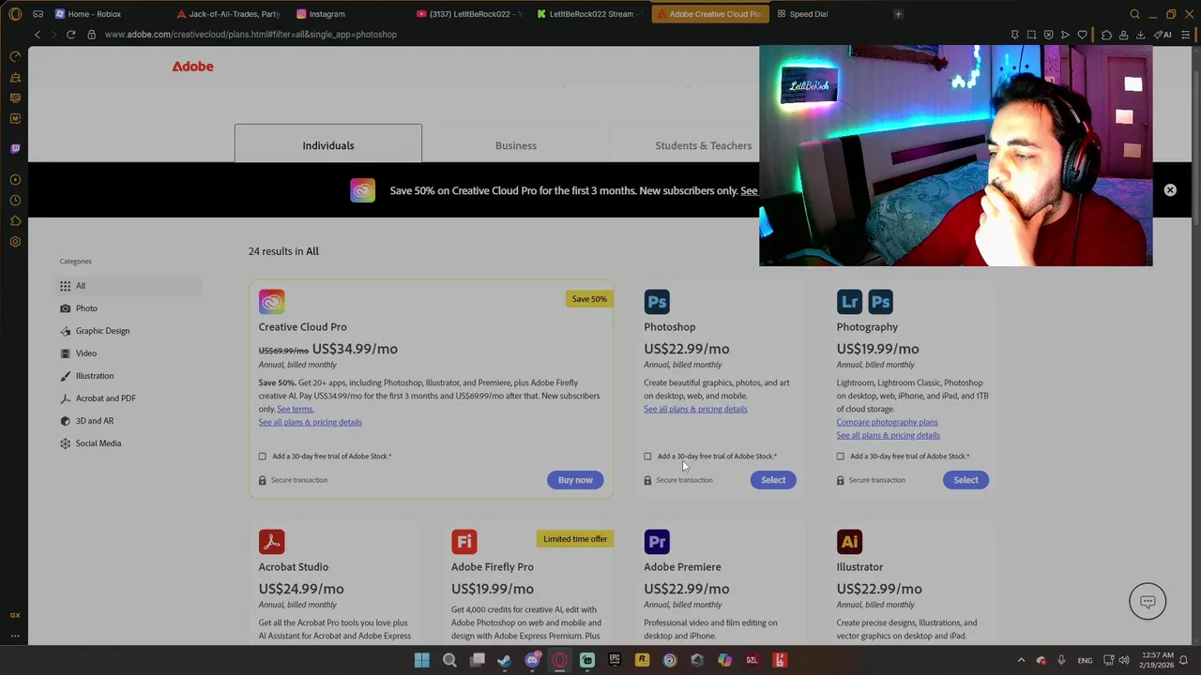1201x675 pixels.
Task: Click the Adobe logo
Action: (x=192, y=67)
